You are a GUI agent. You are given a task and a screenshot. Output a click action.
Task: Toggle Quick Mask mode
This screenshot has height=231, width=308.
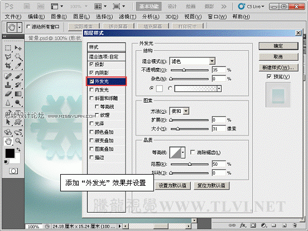tap(13, 171)
